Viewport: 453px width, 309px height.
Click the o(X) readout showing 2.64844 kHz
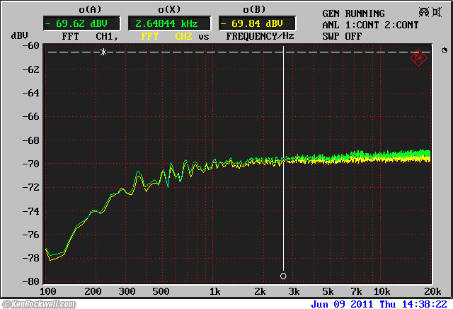point(169,23)
